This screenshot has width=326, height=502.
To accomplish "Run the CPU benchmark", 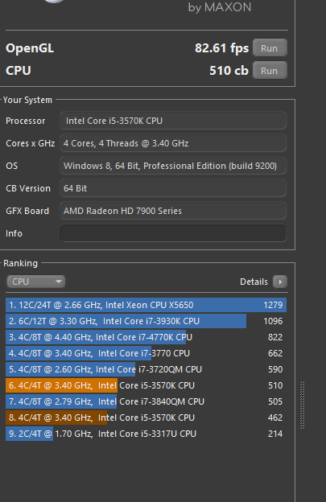I will tap(270, 71).
